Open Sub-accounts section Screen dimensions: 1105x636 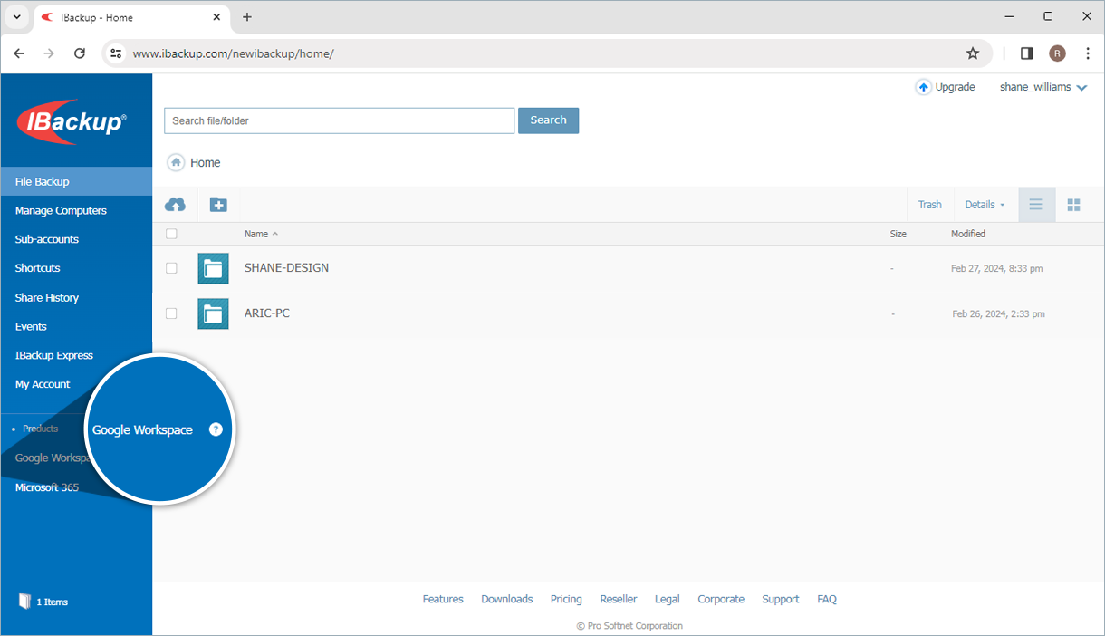47,239
